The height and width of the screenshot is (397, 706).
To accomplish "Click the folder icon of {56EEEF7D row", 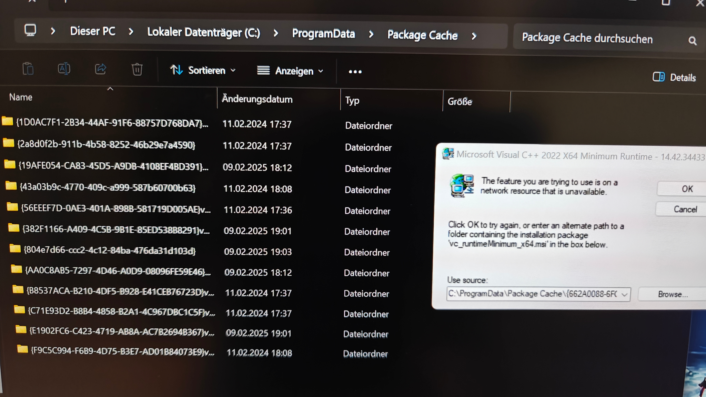I will click(12, 207).
